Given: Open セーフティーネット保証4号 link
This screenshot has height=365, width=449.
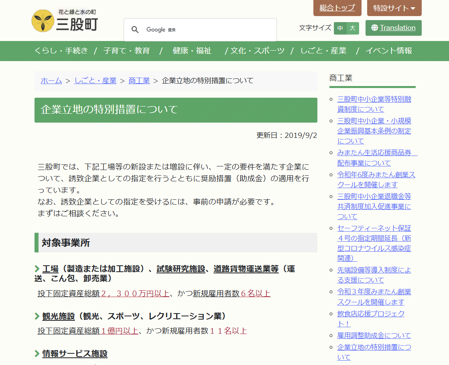Looking at the screenshot, I should coord(374,243).
